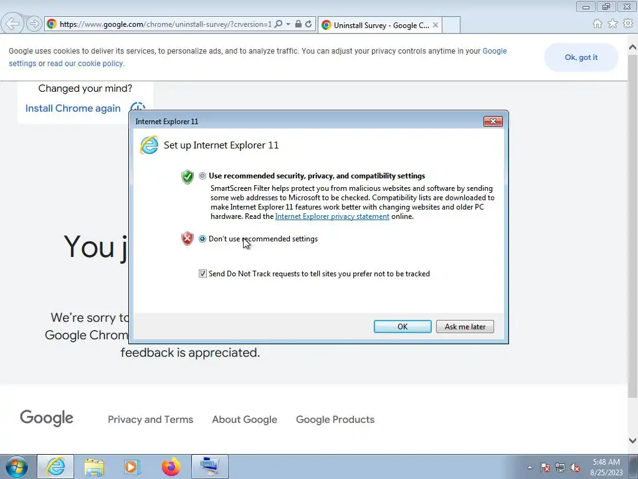Click the network tray icon
The height and width of the screenshot is (479, 638).
tap(560, 467)
